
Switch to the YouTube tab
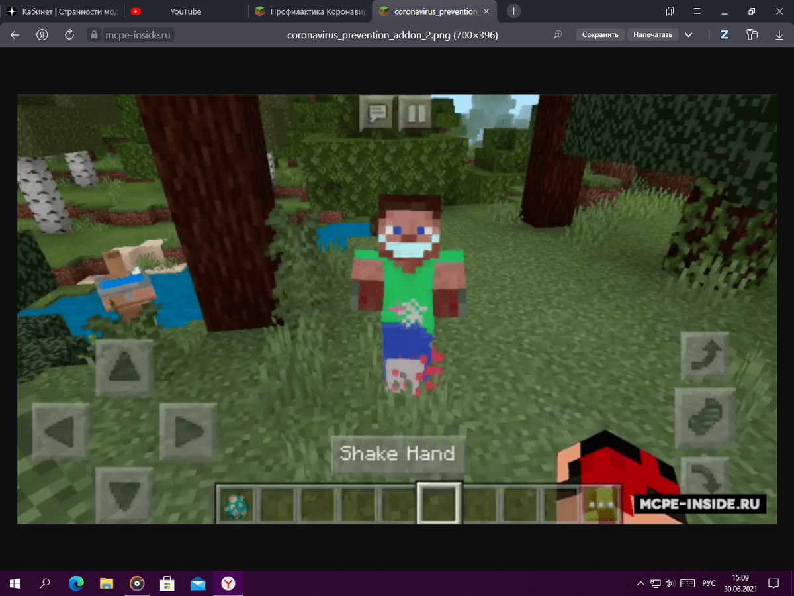[x=185, y=11]
